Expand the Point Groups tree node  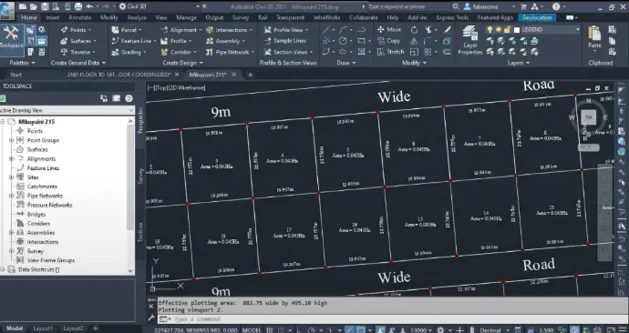click(x=11, y=140)
